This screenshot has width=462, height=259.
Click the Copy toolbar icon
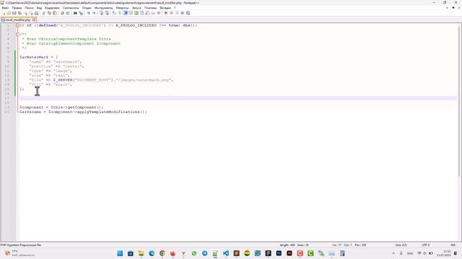coord(49,13)
